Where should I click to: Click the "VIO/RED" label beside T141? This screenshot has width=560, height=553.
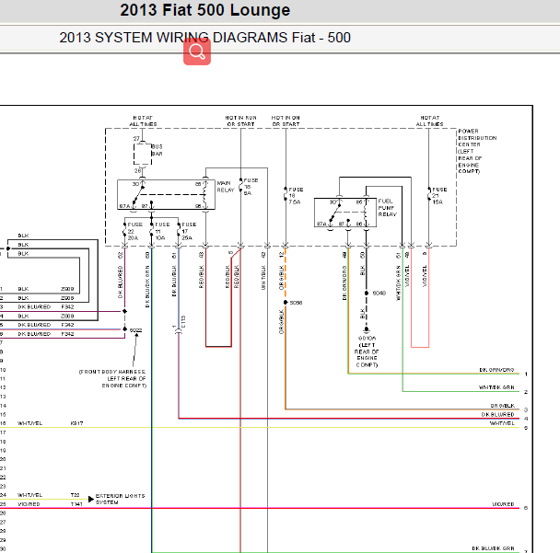click(x=29, y=504)
